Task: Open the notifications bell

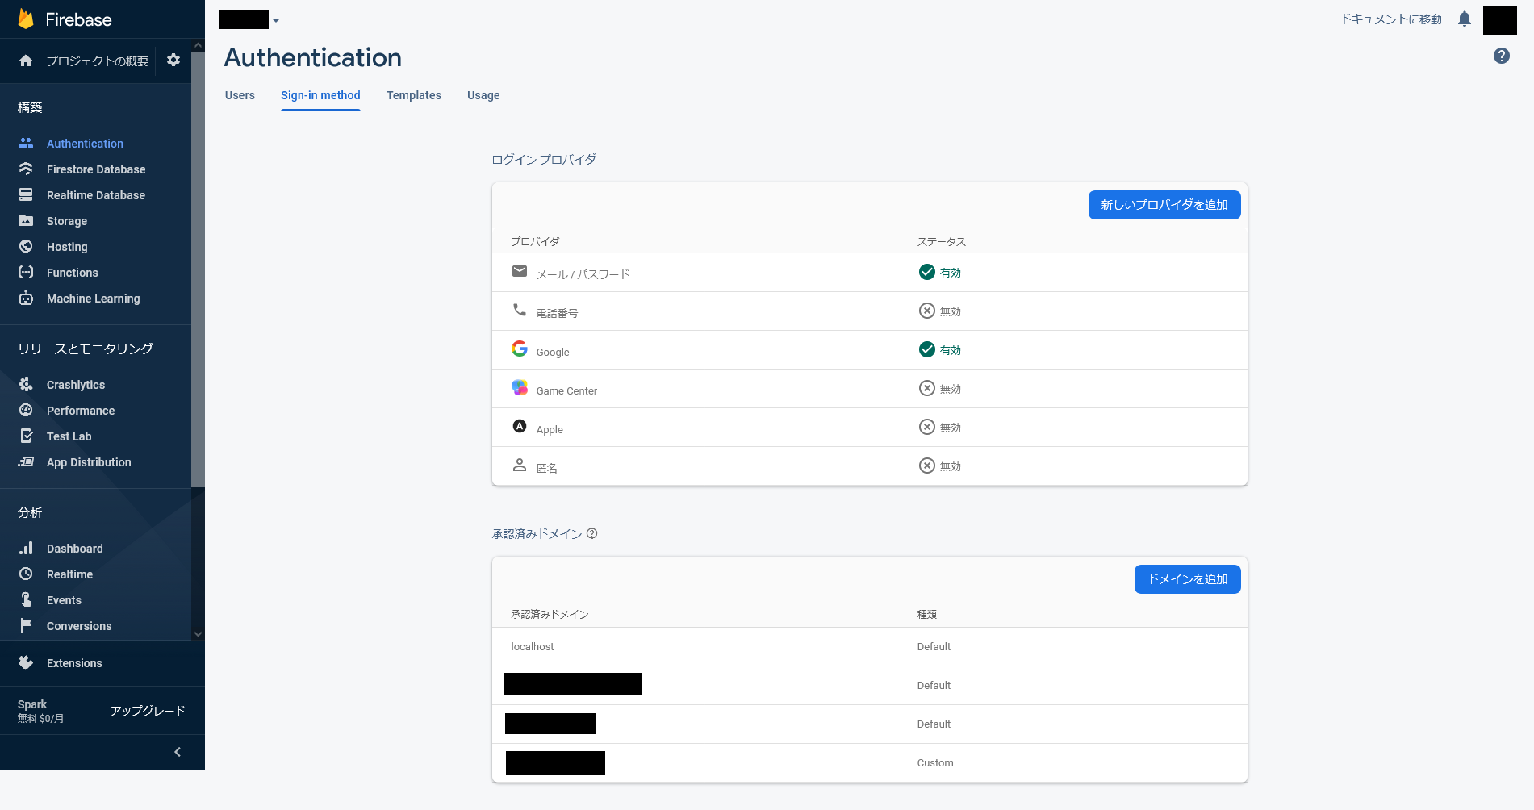Action: click(x=1465, y=19)
